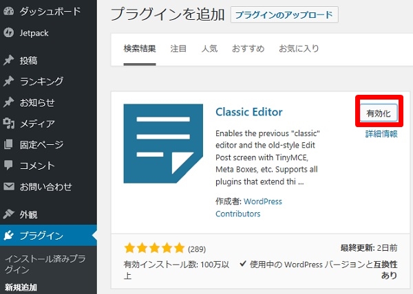Click the paintbrush icon beside 外観
The image size is (413, 294).
click(9, 214)
